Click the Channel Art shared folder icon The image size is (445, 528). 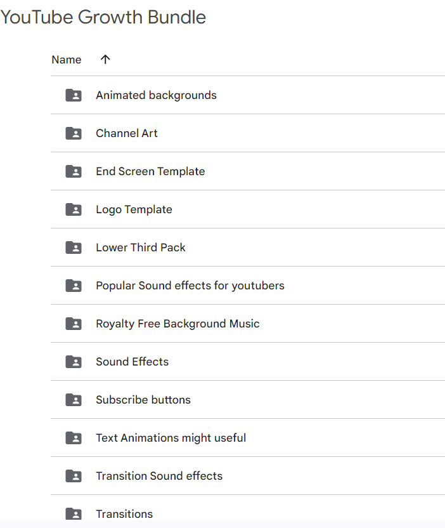(x=74, y=133)
